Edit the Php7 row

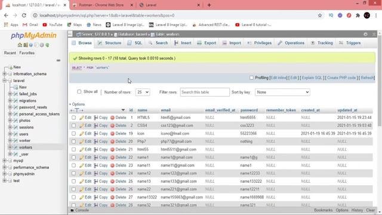click(85, 142)
